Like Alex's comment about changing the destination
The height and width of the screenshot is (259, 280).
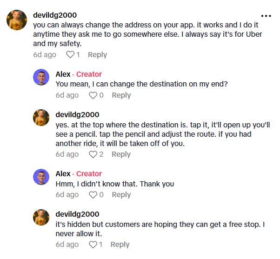93,95
